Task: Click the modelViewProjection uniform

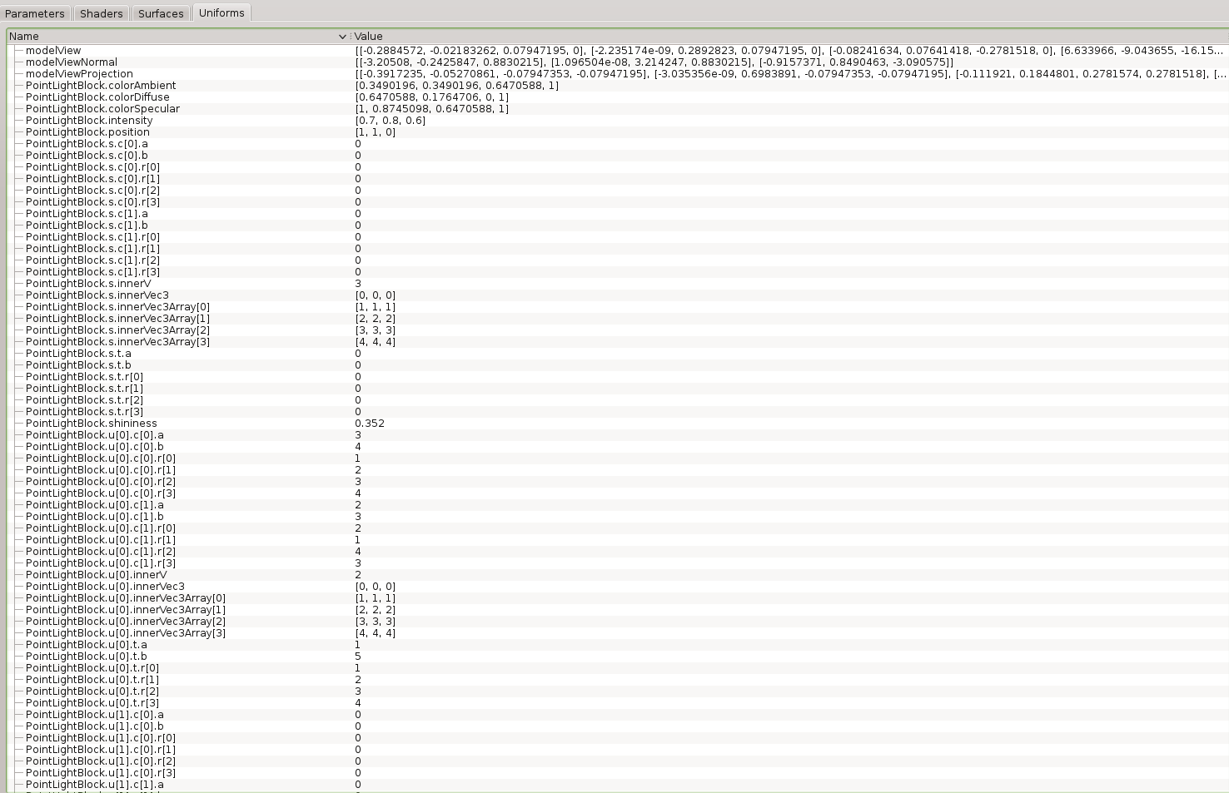Action: pyautogui.click(x=617, y=74)
